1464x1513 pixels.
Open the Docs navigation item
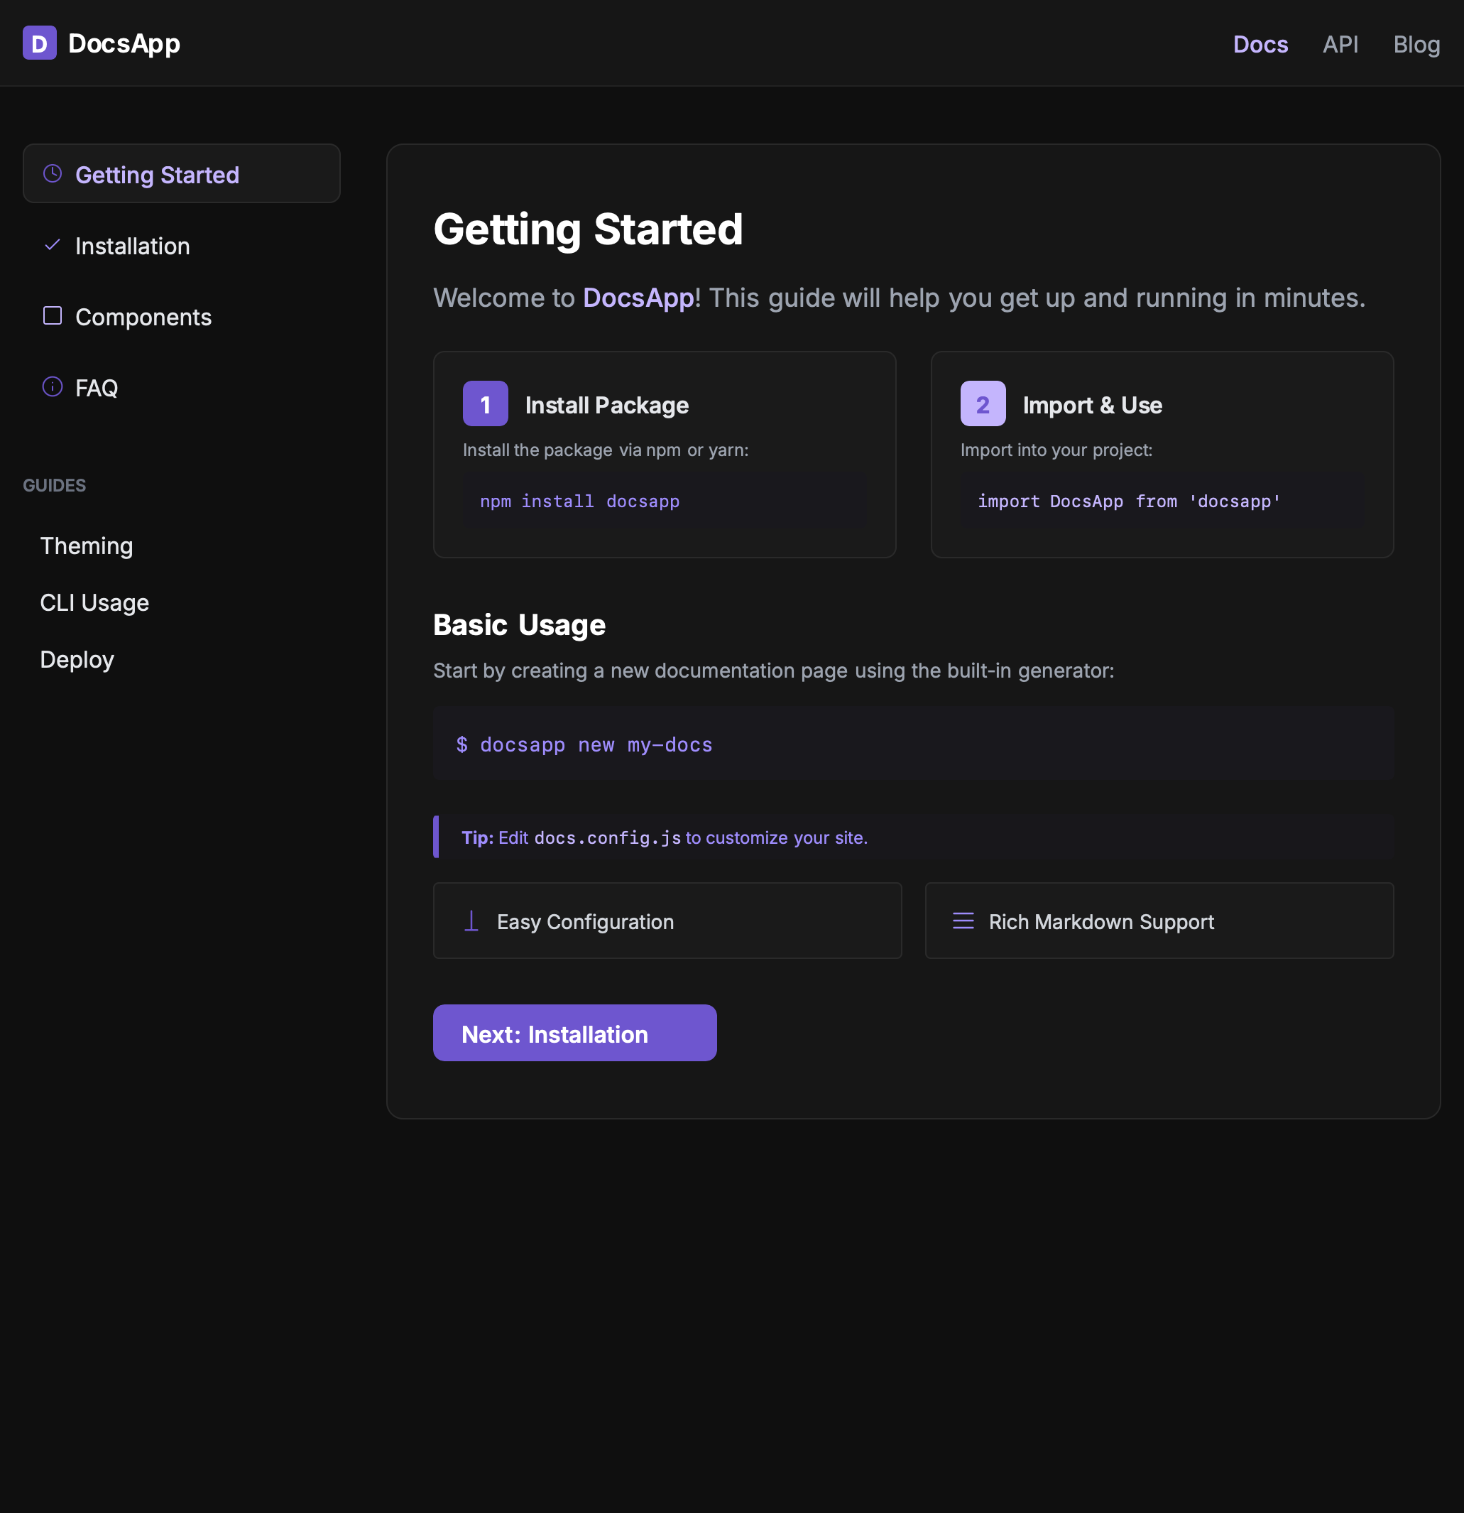1260,44
